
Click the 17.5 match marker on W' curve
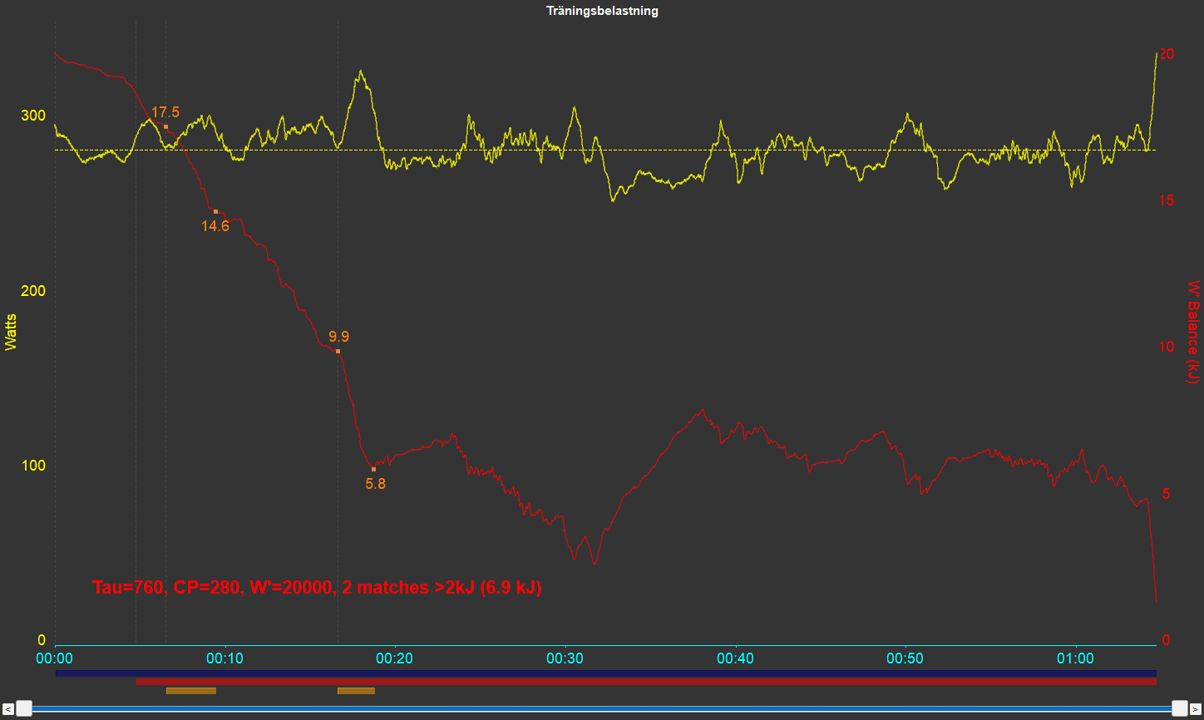(165, 127)
